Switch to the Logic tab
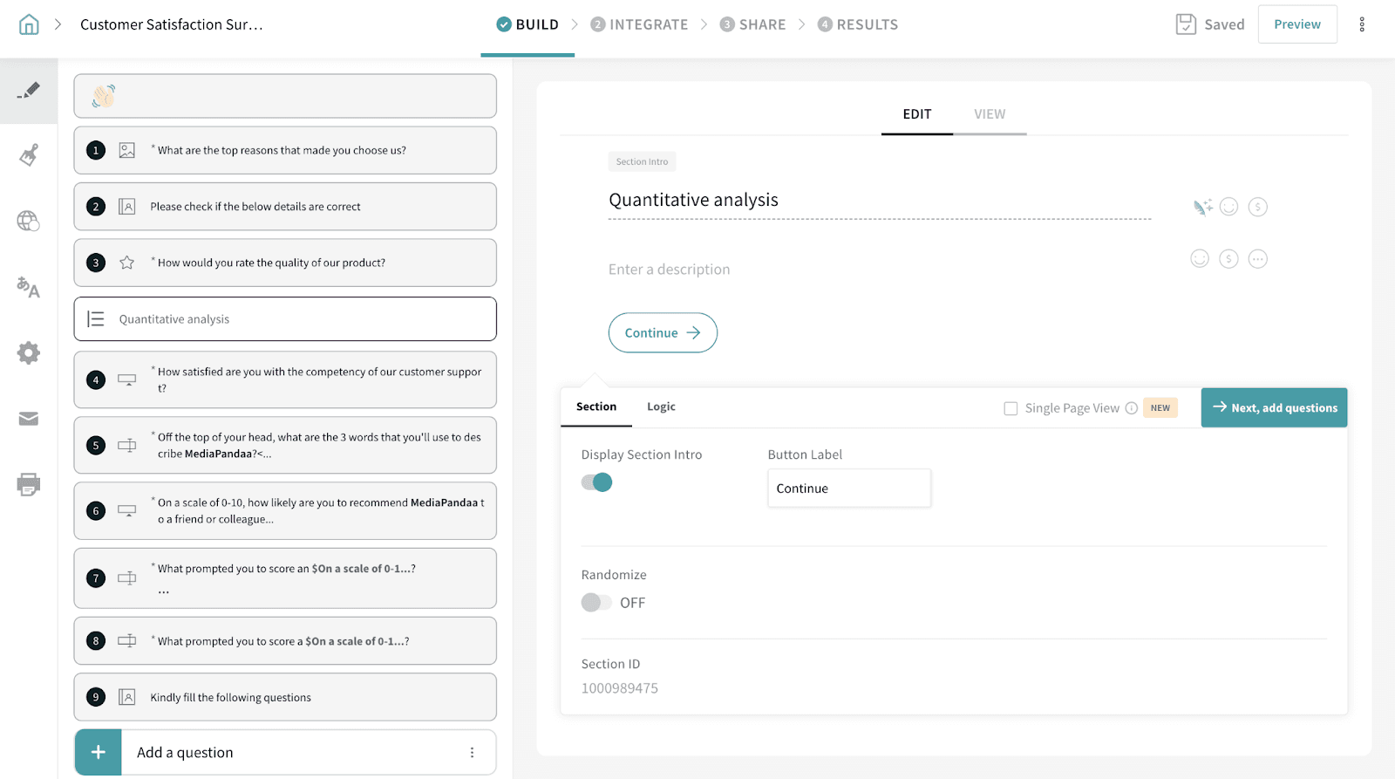This screenshot has width=1395, height=779. click(x=661, y=407)
